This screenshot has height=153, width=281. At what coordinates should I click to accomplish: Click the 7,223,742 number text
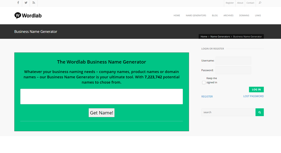153,77
